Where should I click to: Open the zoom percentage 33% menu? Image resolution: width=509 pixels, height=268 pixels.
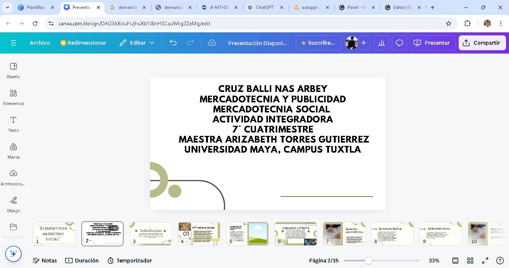click(434, 261)
